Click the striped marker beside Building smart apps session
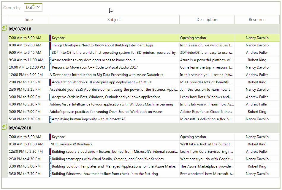The width and height of the screenshot is (282, 190). (x=50, y=159)
